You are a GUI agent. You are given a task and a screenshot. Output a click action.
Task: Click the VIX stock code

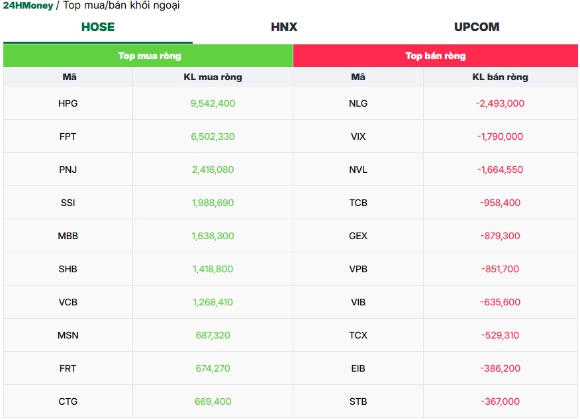coord(358,136)
